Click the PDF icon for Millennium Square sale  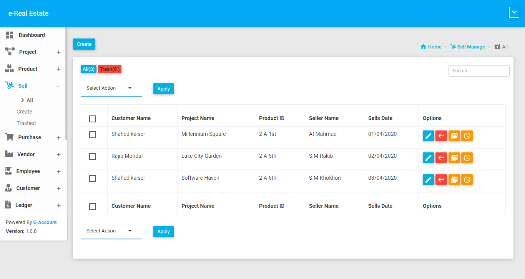pos(454,136)
